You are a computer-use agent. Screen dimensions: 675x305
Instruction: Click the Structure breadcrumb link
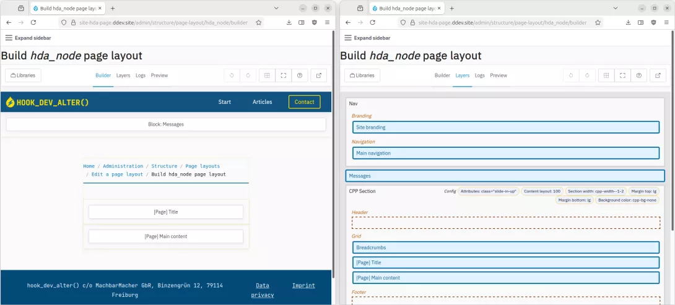point(164,166)
